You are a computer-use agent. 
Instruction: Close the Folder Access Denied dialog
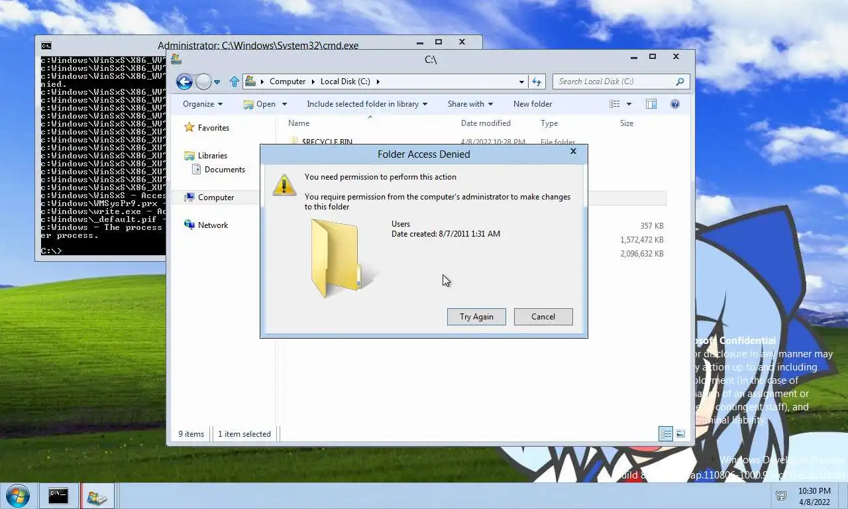point(573,152)
